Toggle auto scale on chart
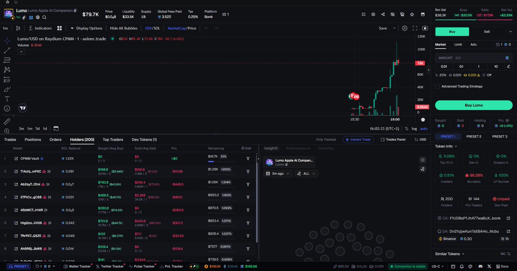Image resolution: width=517 pixels, height=271 pixels. (424, 128)
